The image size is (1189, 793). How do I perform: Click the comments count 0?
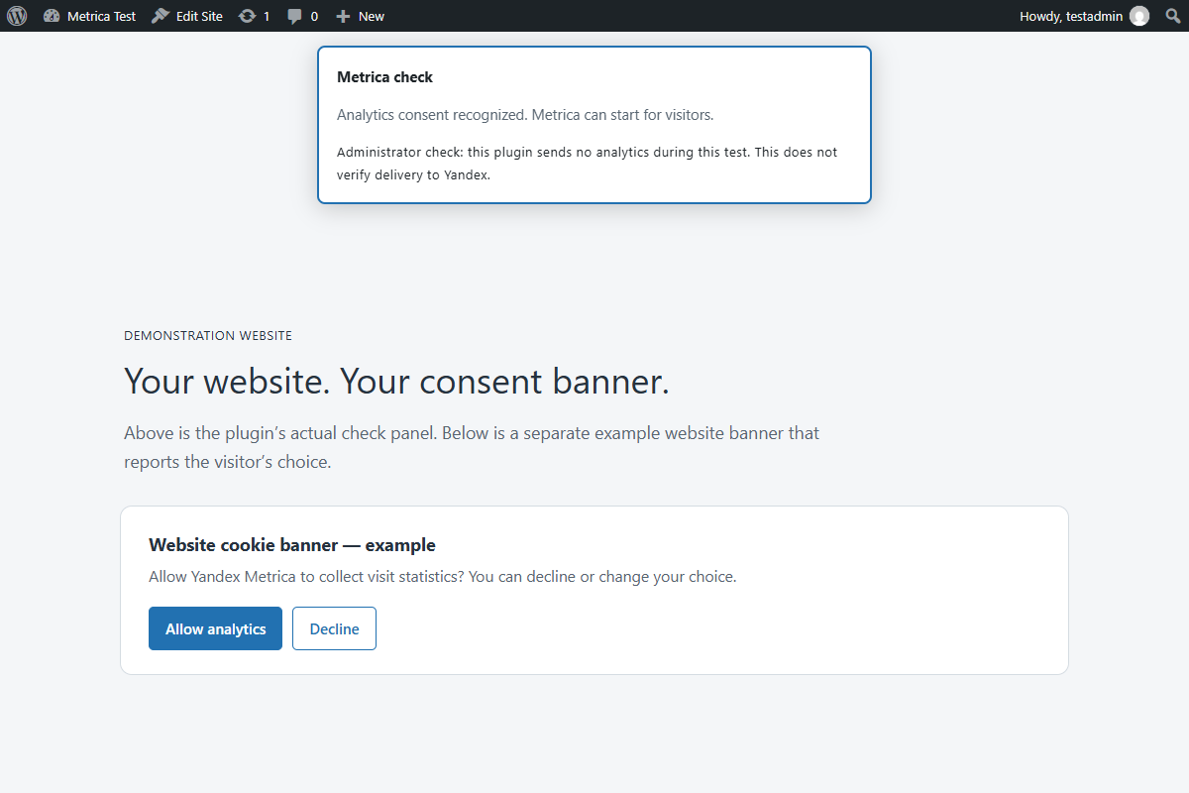[x=314, y=16]
